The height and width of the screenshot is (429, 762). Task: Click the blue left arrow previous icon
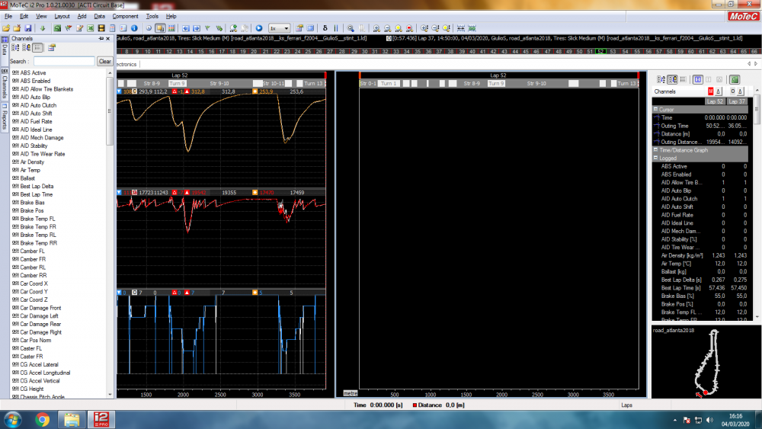point(186,28)
